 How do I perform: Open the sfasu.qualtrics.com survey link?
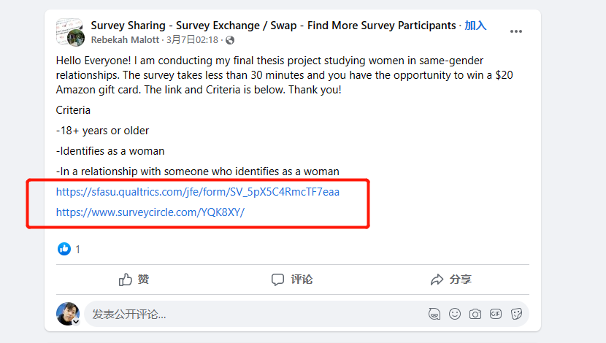coord(198,193)
